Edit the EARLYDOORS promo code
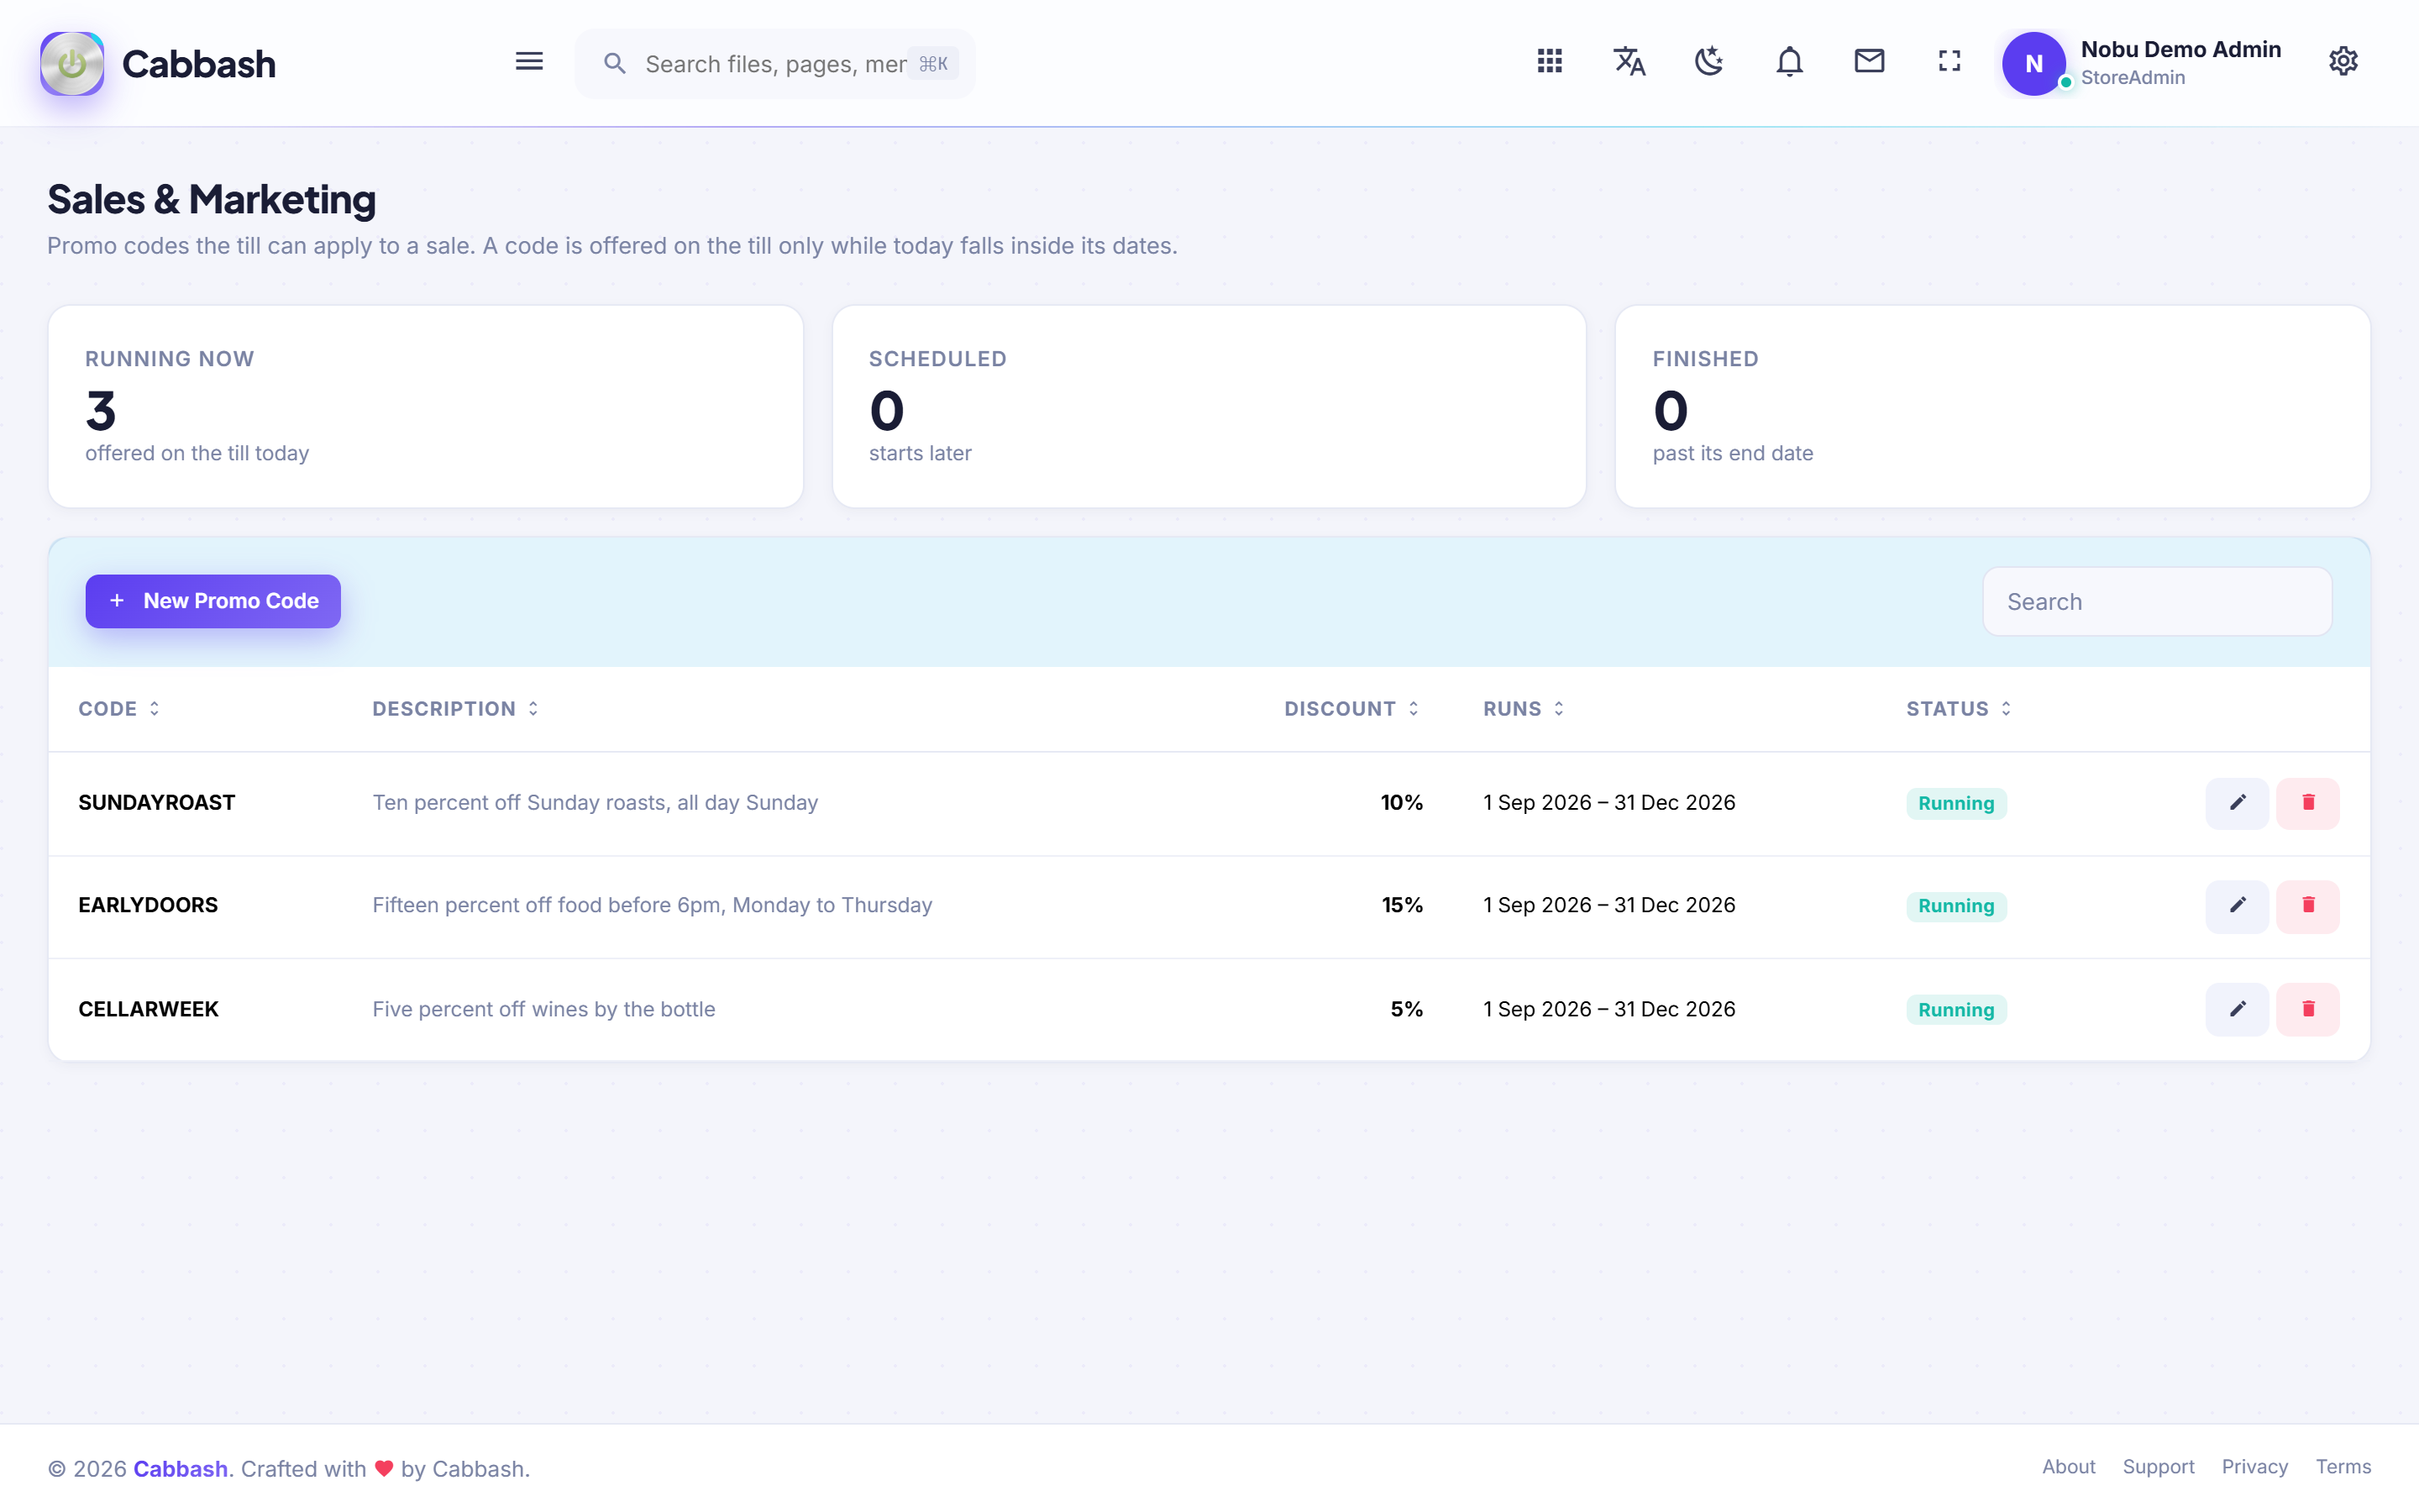 pos(2237,906)
